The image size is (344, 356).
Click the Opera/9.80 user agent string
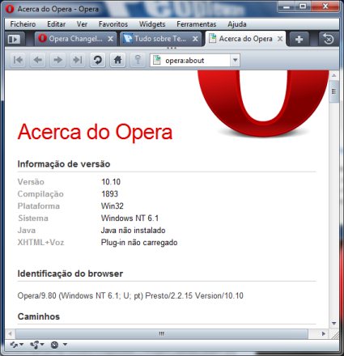coord(130,296)
